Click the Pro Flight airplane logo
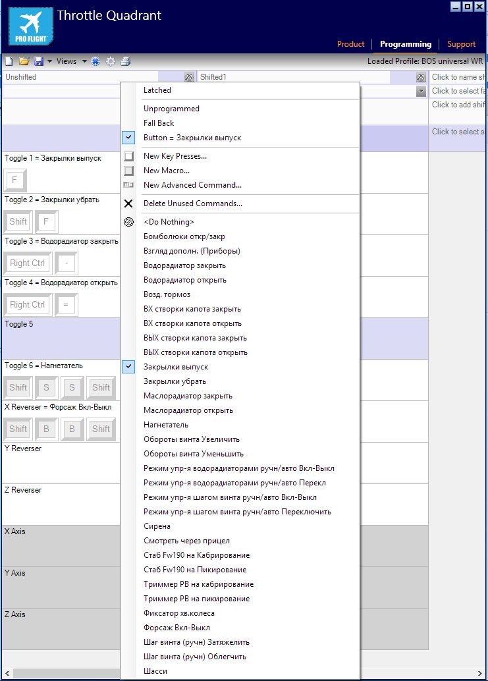The width and height of the screenshot is (488, 681). click(30, 26)
